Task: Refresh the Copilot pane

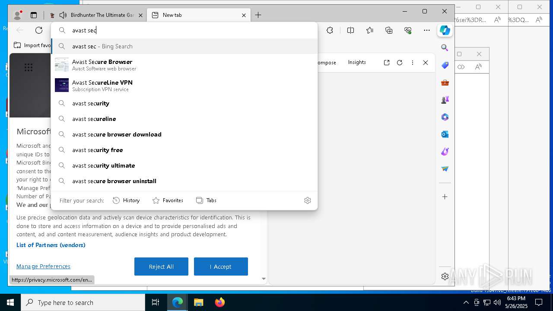Action: 400,63
